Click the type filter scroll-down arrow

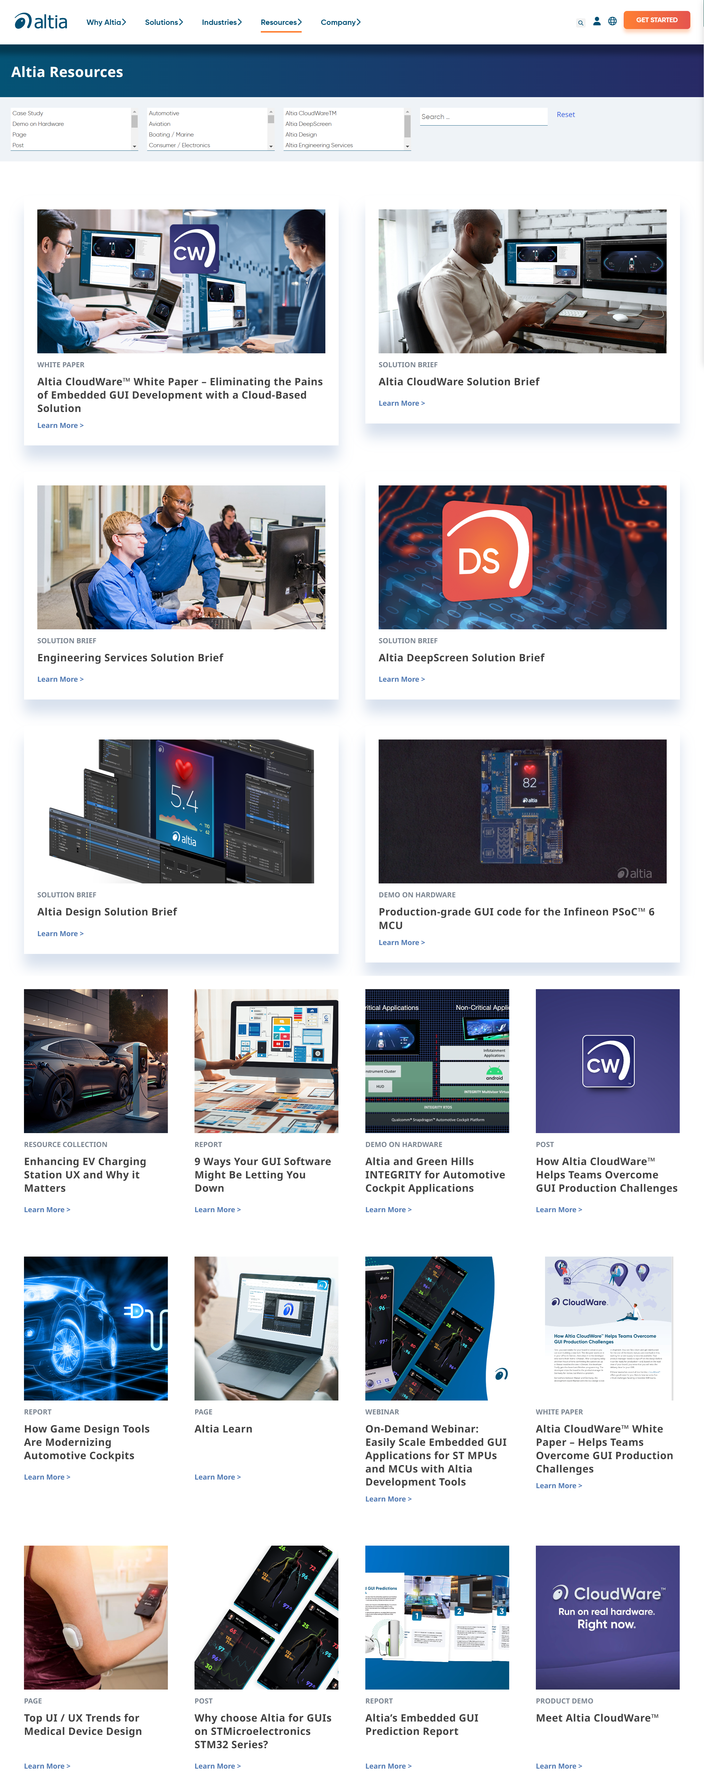click(x=135, y=146)
